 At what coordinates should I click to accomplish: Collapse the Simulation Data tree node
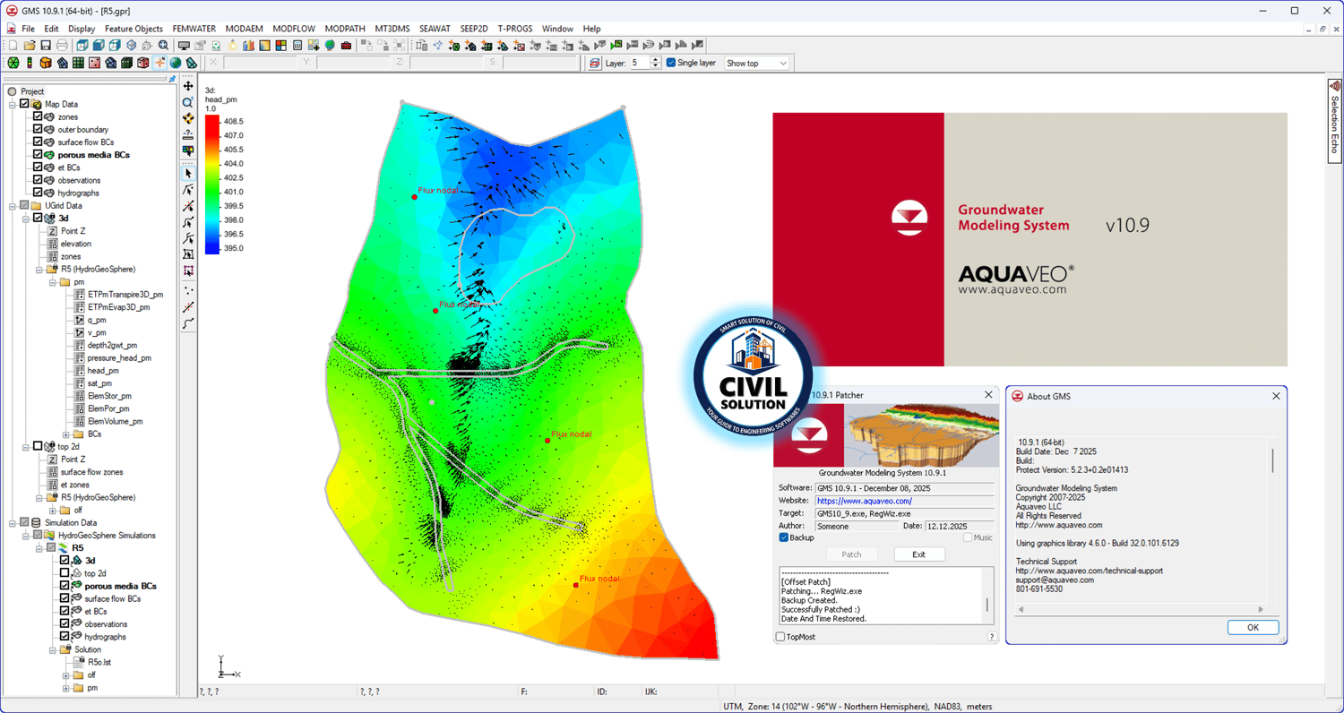coord(13,523)
